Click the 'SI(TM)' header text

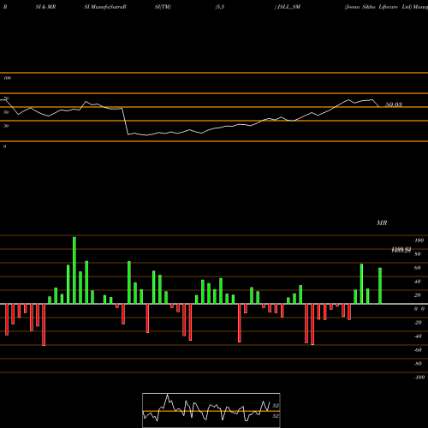point(163,7)
